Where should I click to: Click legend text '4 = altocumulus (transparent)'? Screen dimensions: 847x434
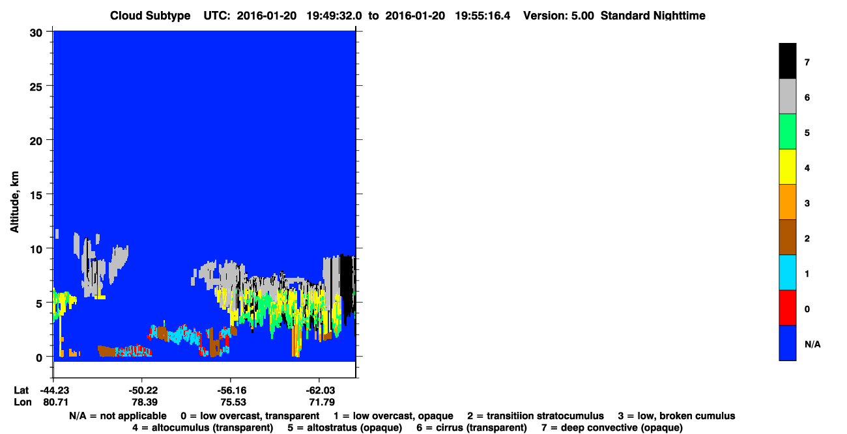pyautogui.click(x=203, y=427)
